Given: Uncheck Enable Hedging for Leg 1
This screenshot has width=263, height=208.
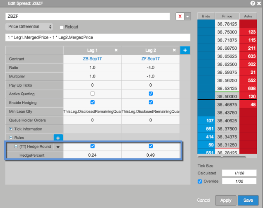Looking at the screenshot, I should coord(92,102).
